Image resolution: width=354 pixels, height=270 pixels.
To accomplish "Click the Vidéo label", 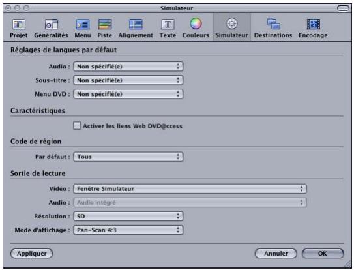I will 59,189.
